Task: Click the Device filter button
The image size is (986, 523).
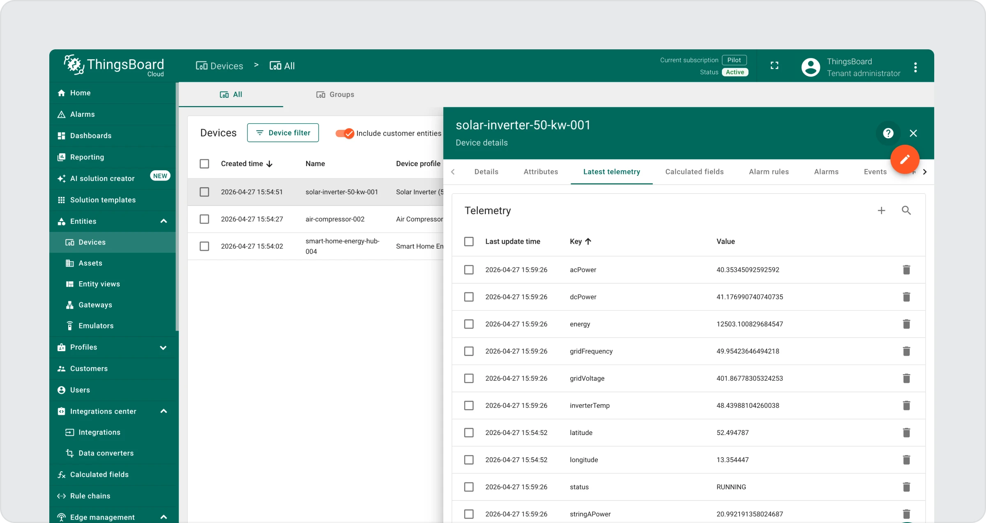Action: pos(283,133)
